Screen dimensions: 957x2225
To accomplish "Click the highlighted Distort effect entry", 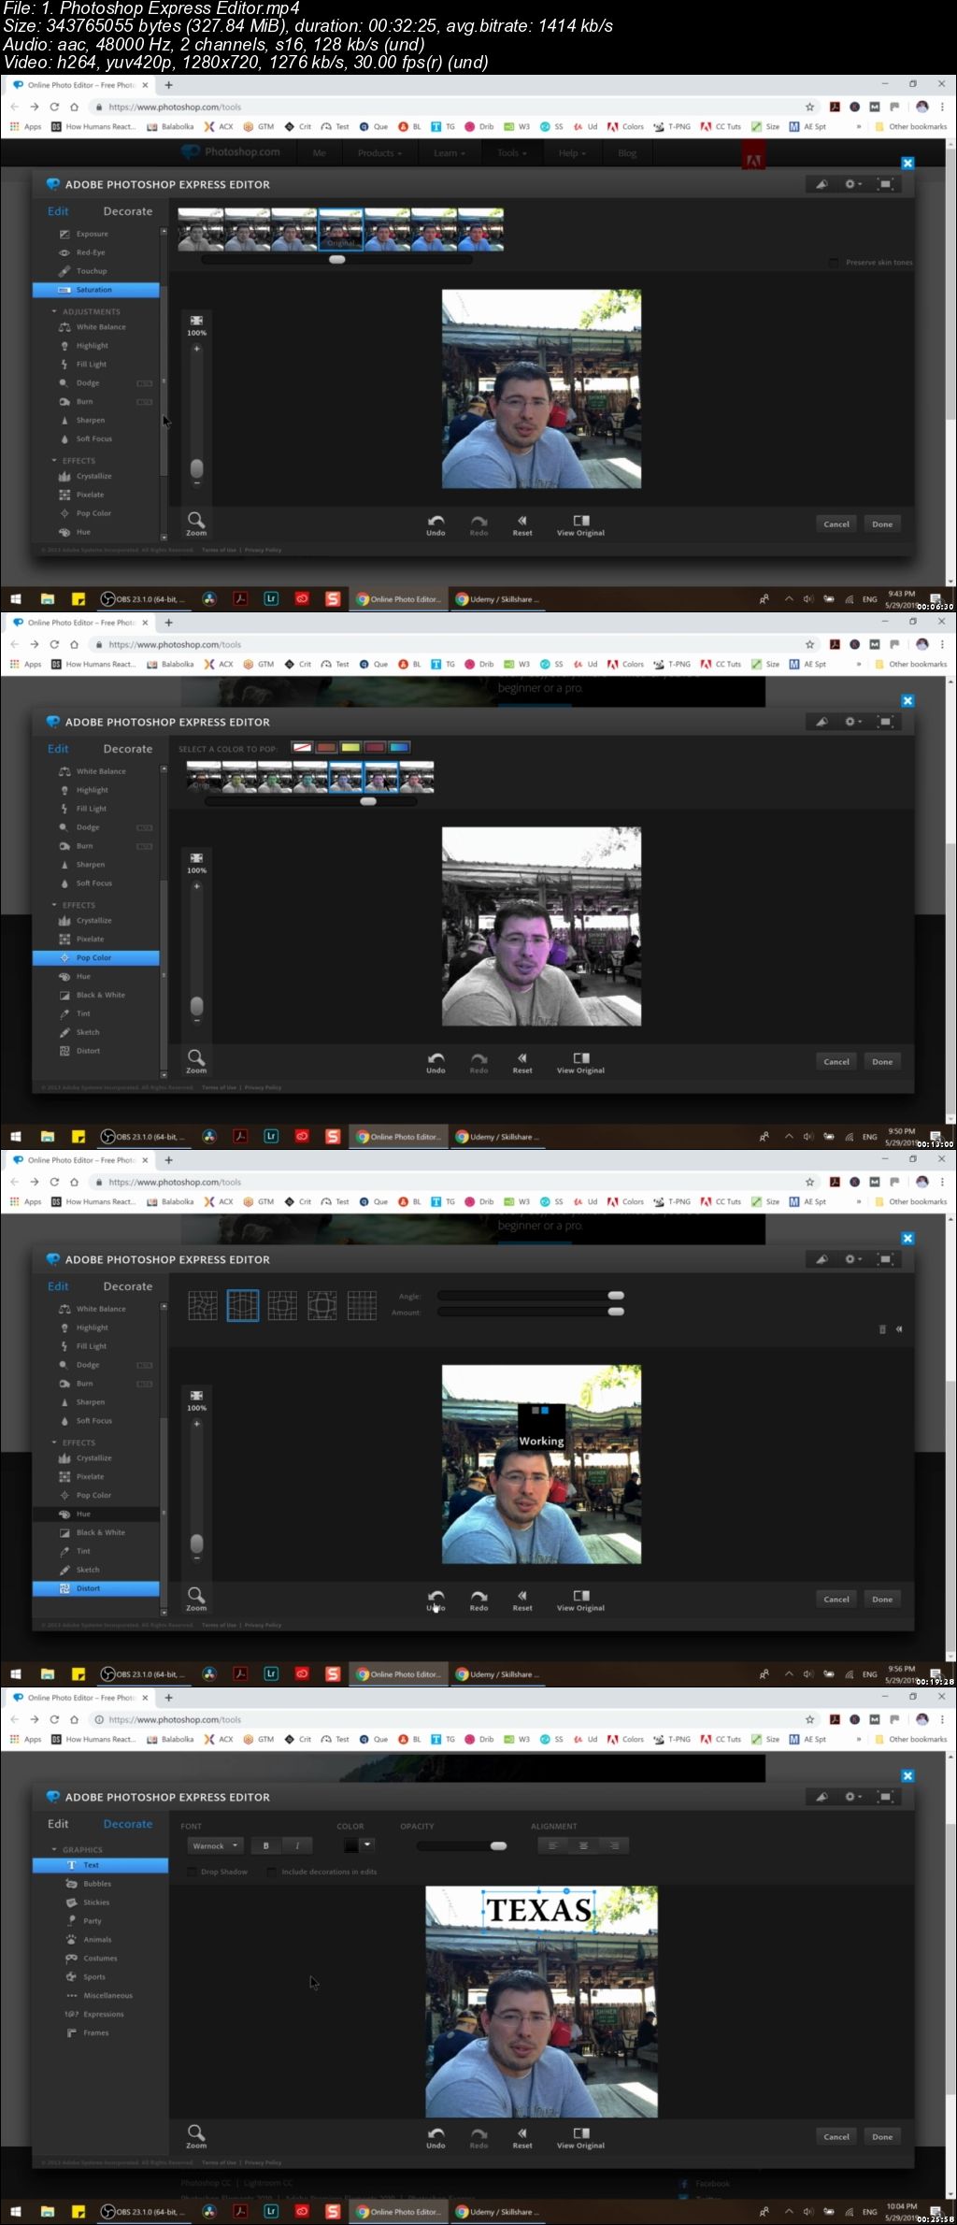I will click(95, 1588).
